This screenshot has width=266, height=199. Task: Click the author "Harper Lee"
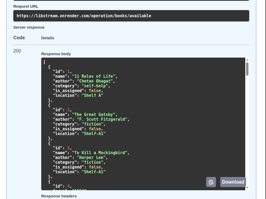pos(91,158)
